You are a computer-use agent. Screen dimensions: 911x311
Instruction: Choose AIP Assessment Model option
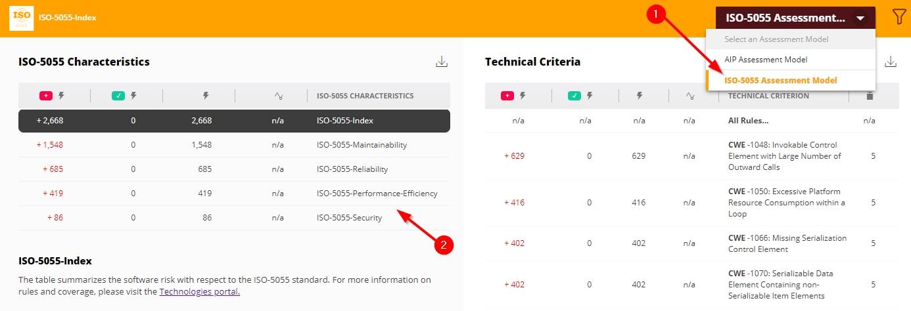[766, 60]
